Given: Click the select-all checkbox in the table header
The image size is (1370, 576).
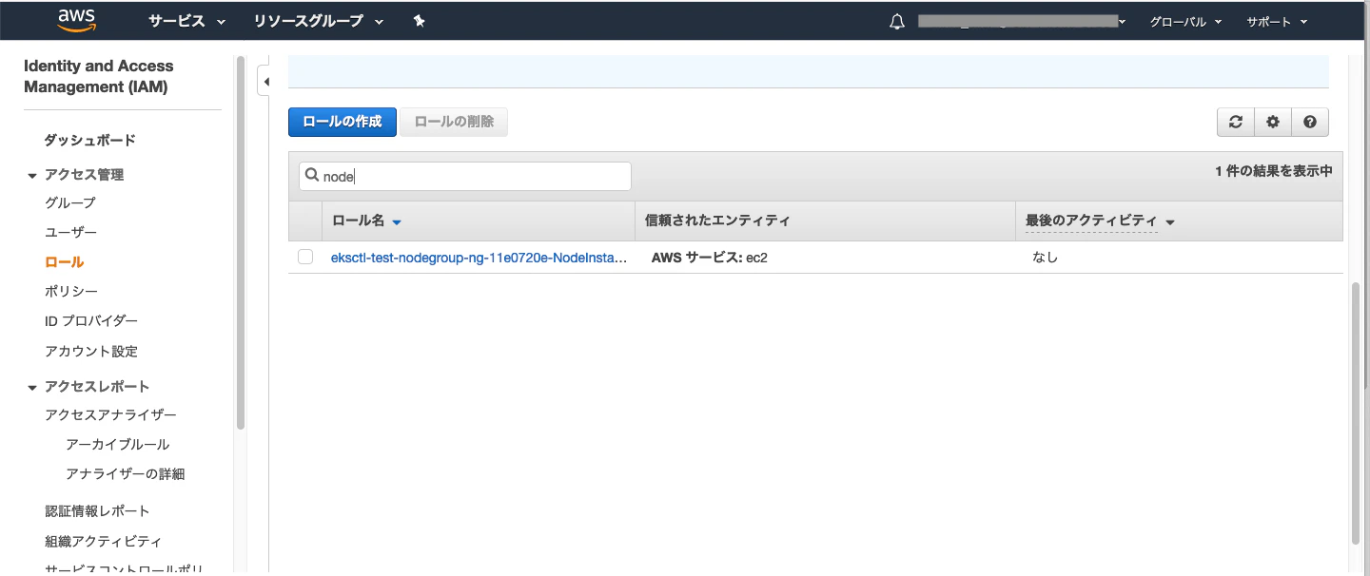Looking at the screenshot, I should pos(305,220).
